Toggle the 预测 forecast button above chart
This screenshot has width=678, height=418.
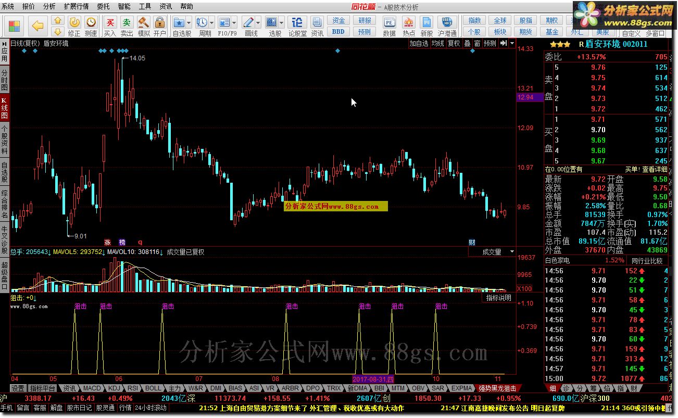pos(490,44)
